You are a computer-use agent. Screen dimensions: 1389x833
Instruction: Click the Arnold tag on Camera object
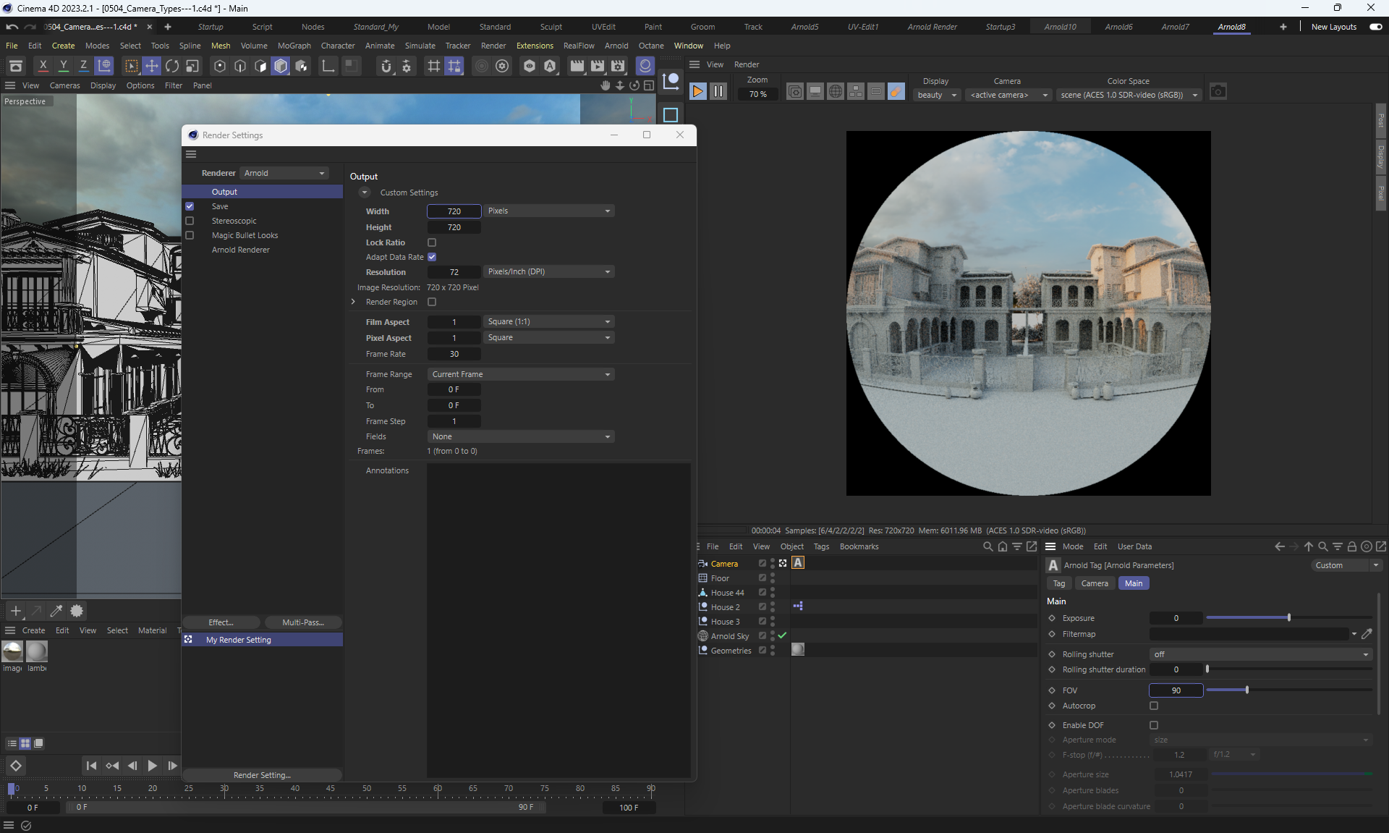tap(798, 563)
